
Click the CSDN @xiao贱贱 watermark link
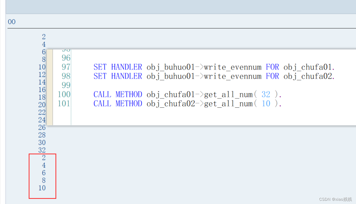(336, 199)
